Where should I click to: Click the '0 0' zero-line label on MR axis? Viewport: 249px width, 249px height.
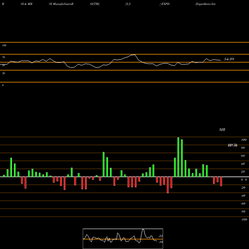tap(244, 180)
